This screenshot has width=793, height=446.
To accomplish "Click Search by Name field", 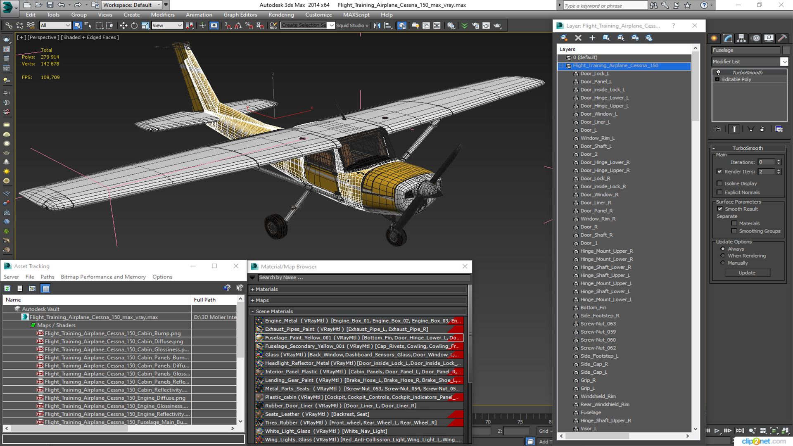I will coord(363,278).
